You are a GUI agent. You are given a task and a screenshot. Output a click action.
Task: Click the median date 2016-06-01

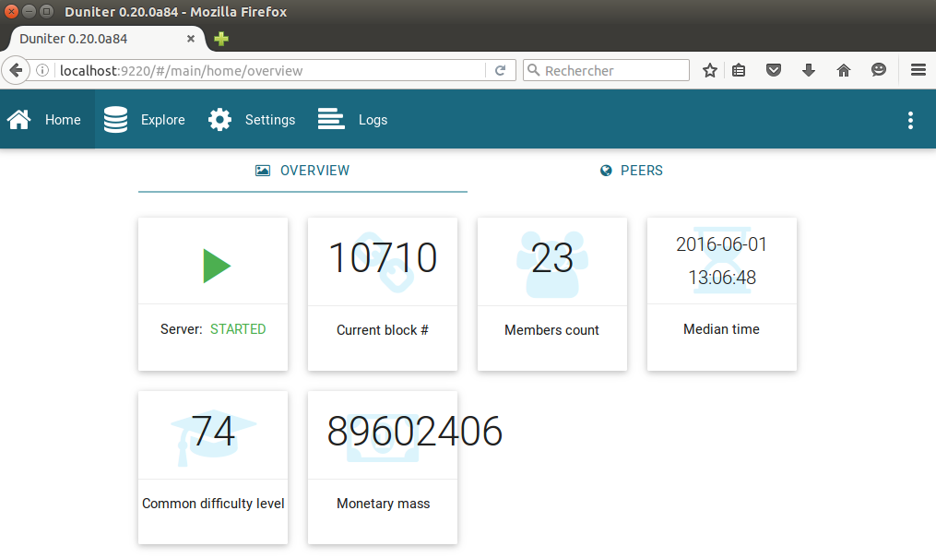point(721,244)
